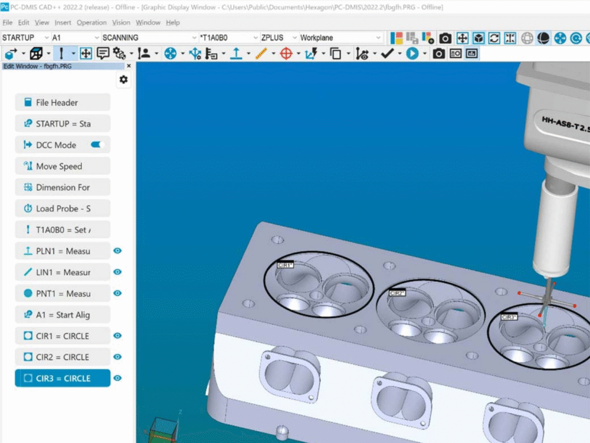Click the settings gears icon
Screen dimensions: 590x443
pos(119,54)
